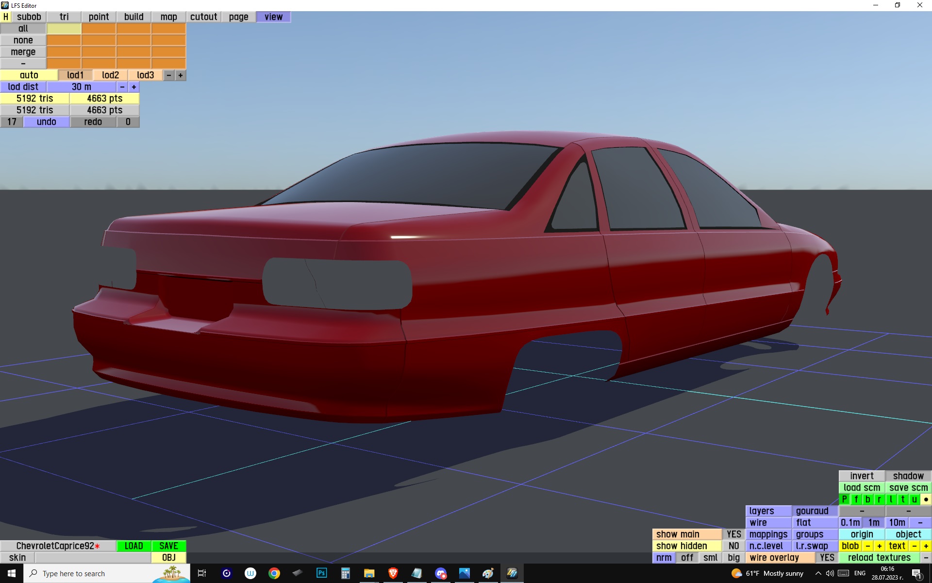Click the Google Chrome taskbar icon
Viewport: 932px width, 583px height.
(x=274, y=573)
